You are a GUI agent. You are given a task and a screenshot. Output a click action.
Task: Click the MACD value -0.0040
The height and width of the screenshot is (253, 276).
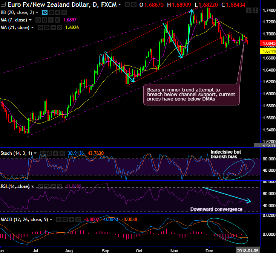pos(110,219)
